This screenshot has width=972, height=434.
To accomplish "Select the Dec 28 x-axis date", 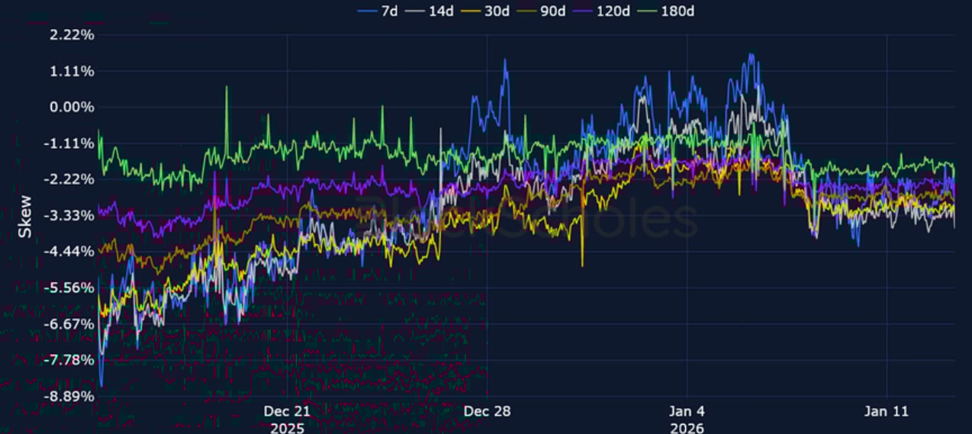I will (x=487, y=411).
